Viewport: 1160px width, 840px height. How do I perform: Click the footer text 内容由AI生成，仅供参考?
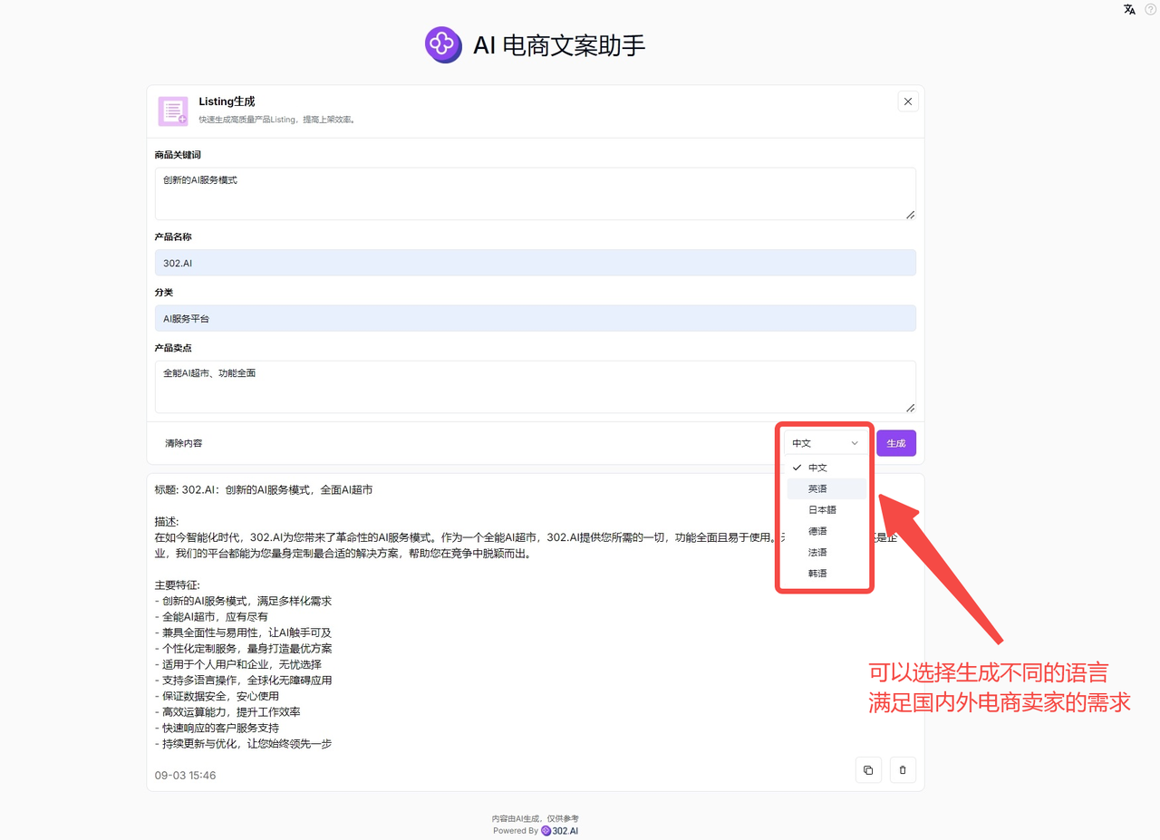535,818
